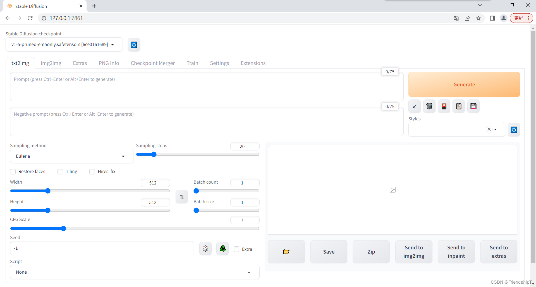The height and width of the screenshot is (287, 536).
Task: Open the PNG Info tab
Action: [109, 63]
